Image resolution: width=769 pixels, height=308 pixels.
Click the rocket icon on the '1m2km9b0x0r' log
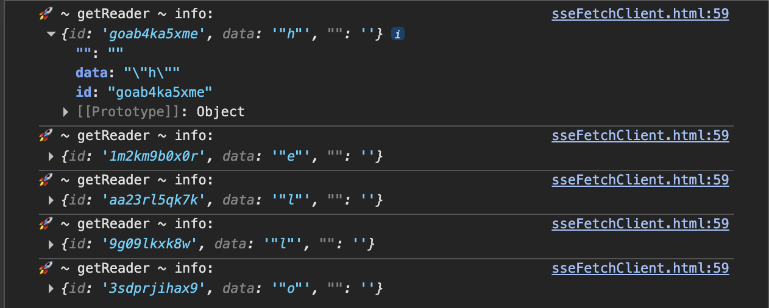pyautogui.click(x=46, y=135)
